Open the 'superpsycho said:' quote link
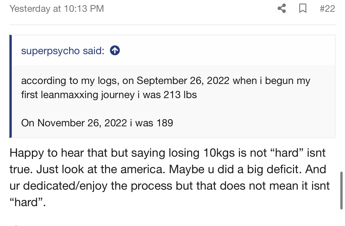The width and height of the screenshot is (345, 226). [63, 50]
